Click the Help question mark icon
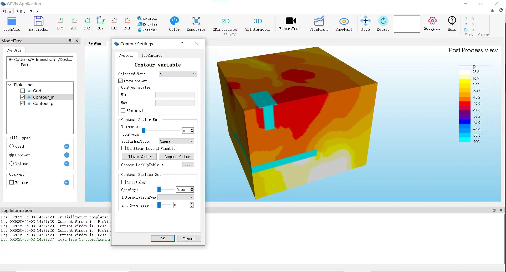Image resolution: width=506 pixels, height=272 pixels. [452, 20]
